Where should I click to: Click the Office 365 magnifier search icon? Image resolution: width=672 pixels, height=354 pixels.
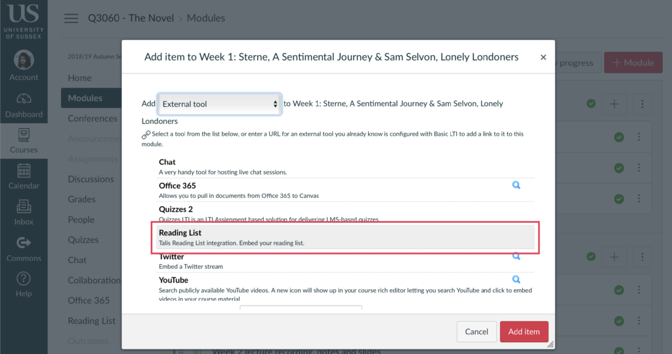coord(516,185)
